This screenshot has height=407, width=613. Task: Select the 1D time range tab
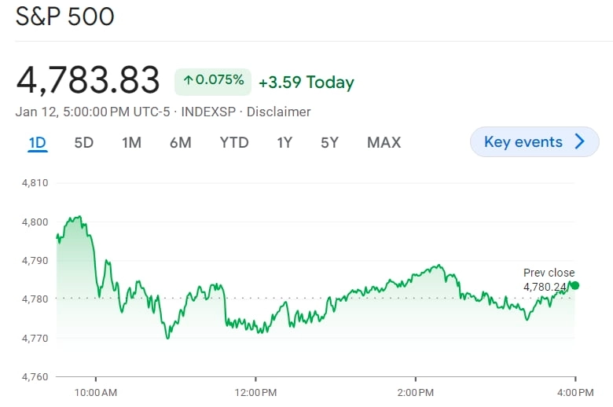[x=37, y=142]
